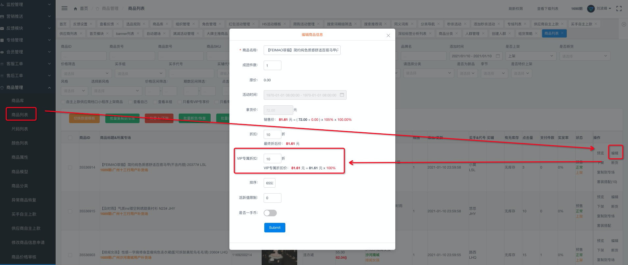This screenshot has height=265, width=628.
Task: Click the 商品名称 input field
Action: click(x=302, y=50)
